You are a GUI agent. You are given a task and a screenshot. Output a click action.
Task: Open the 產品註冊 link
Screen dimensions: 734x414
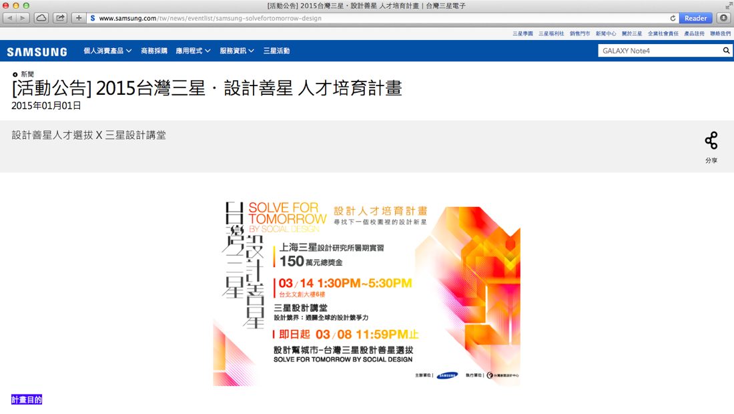point(694,33)
